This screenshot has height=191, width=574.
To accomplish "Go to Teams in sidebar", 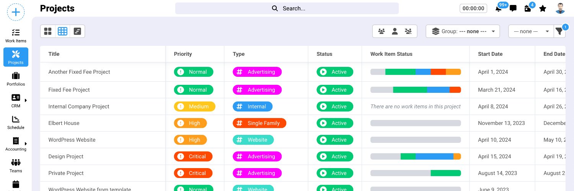I will 16,165.
